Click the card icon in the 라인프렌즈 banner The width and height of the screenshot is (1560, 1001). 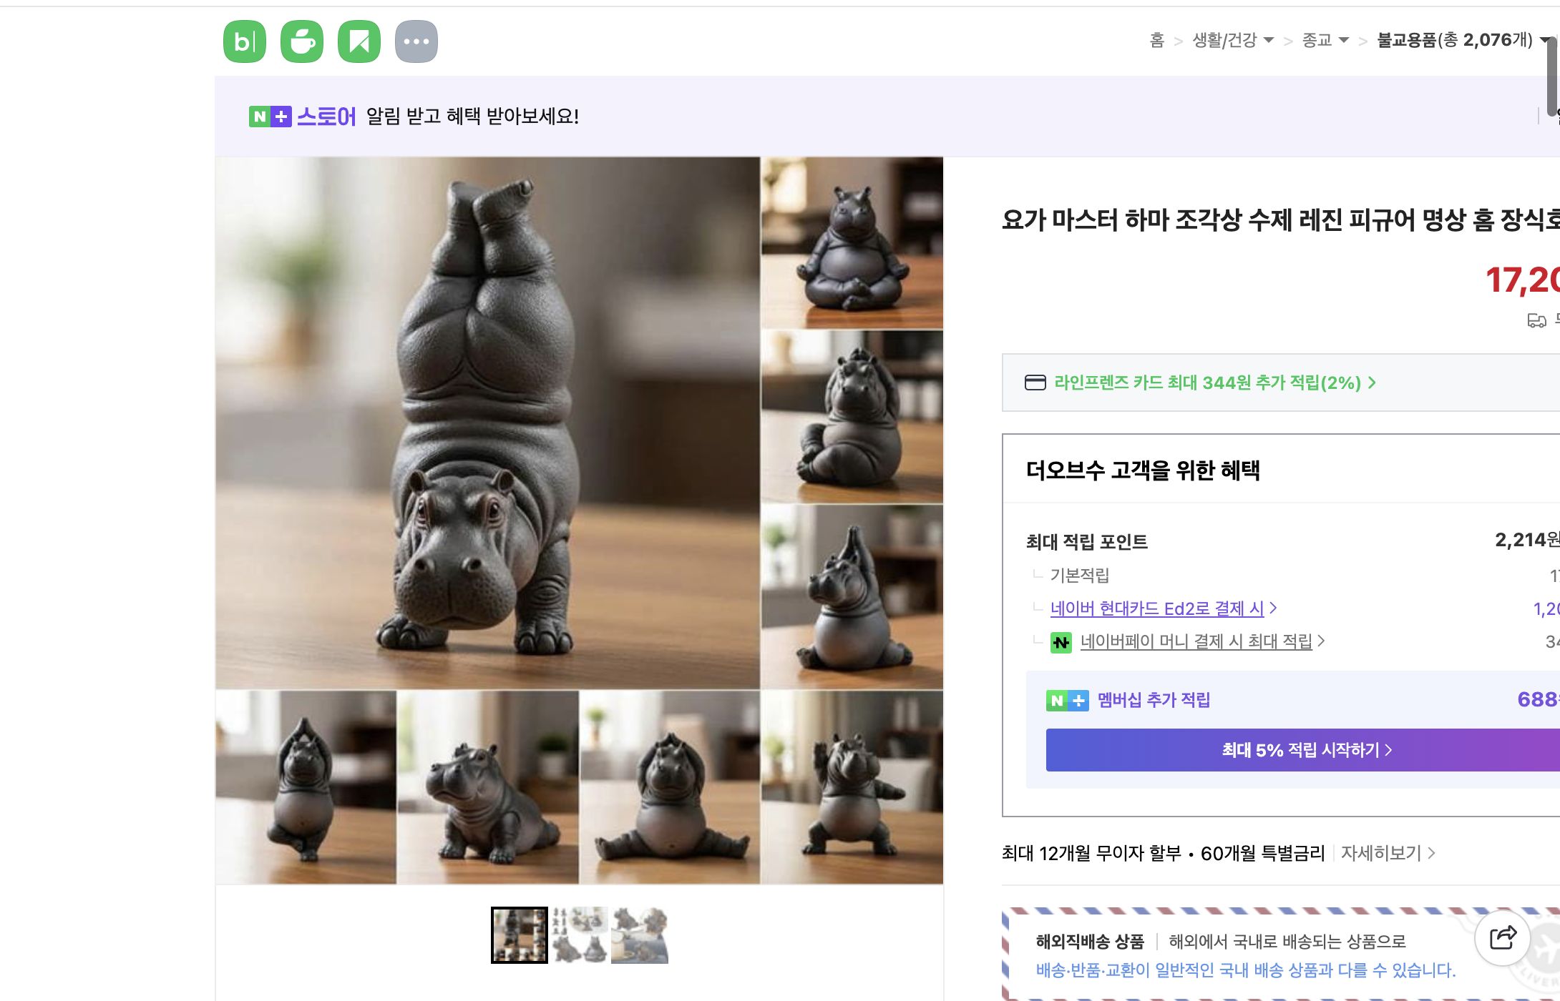[1035, 383]
